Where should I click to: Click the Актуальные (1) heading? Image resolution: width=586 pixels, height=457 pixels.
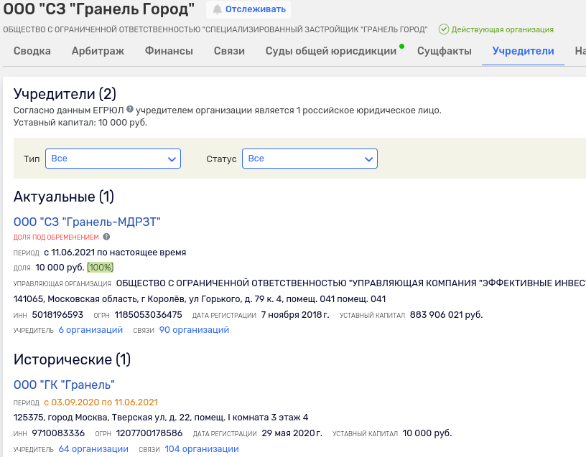[64, 197]
